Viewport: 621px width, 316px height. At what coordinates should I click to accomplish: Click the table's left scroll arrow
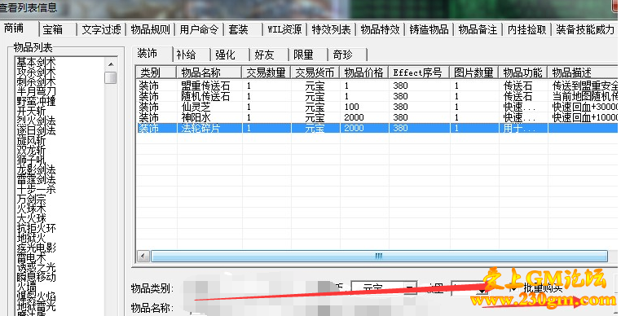click(143, 257)
